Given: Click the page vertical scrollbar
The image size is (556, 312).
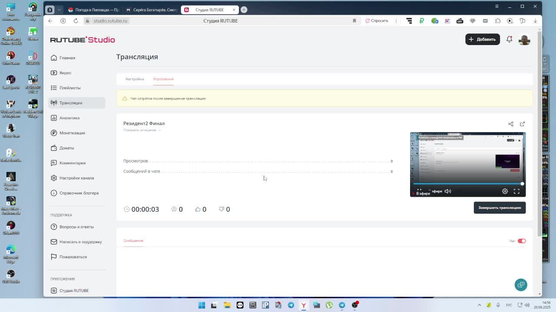Looking at the screenshot, I should pos(540,134).
